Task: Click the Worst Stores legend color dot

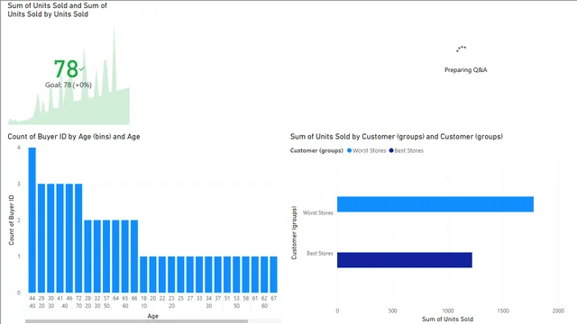Action: (x=349, y=150)
